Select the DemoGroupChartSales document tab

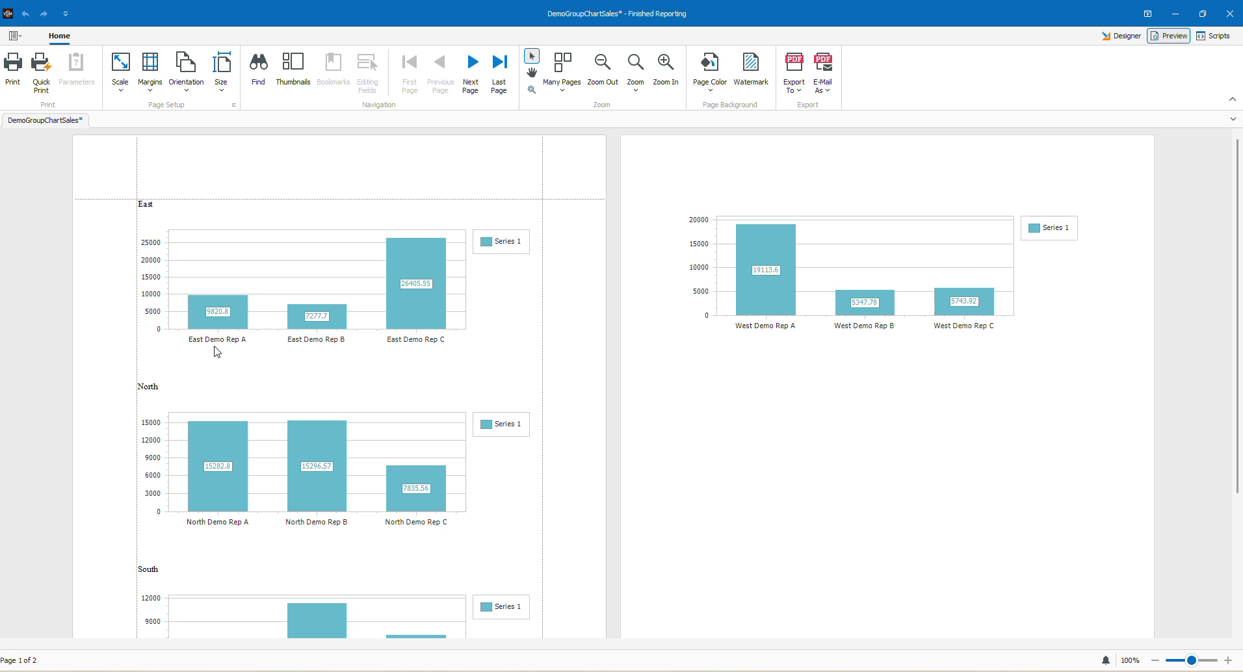click(45, 120)
